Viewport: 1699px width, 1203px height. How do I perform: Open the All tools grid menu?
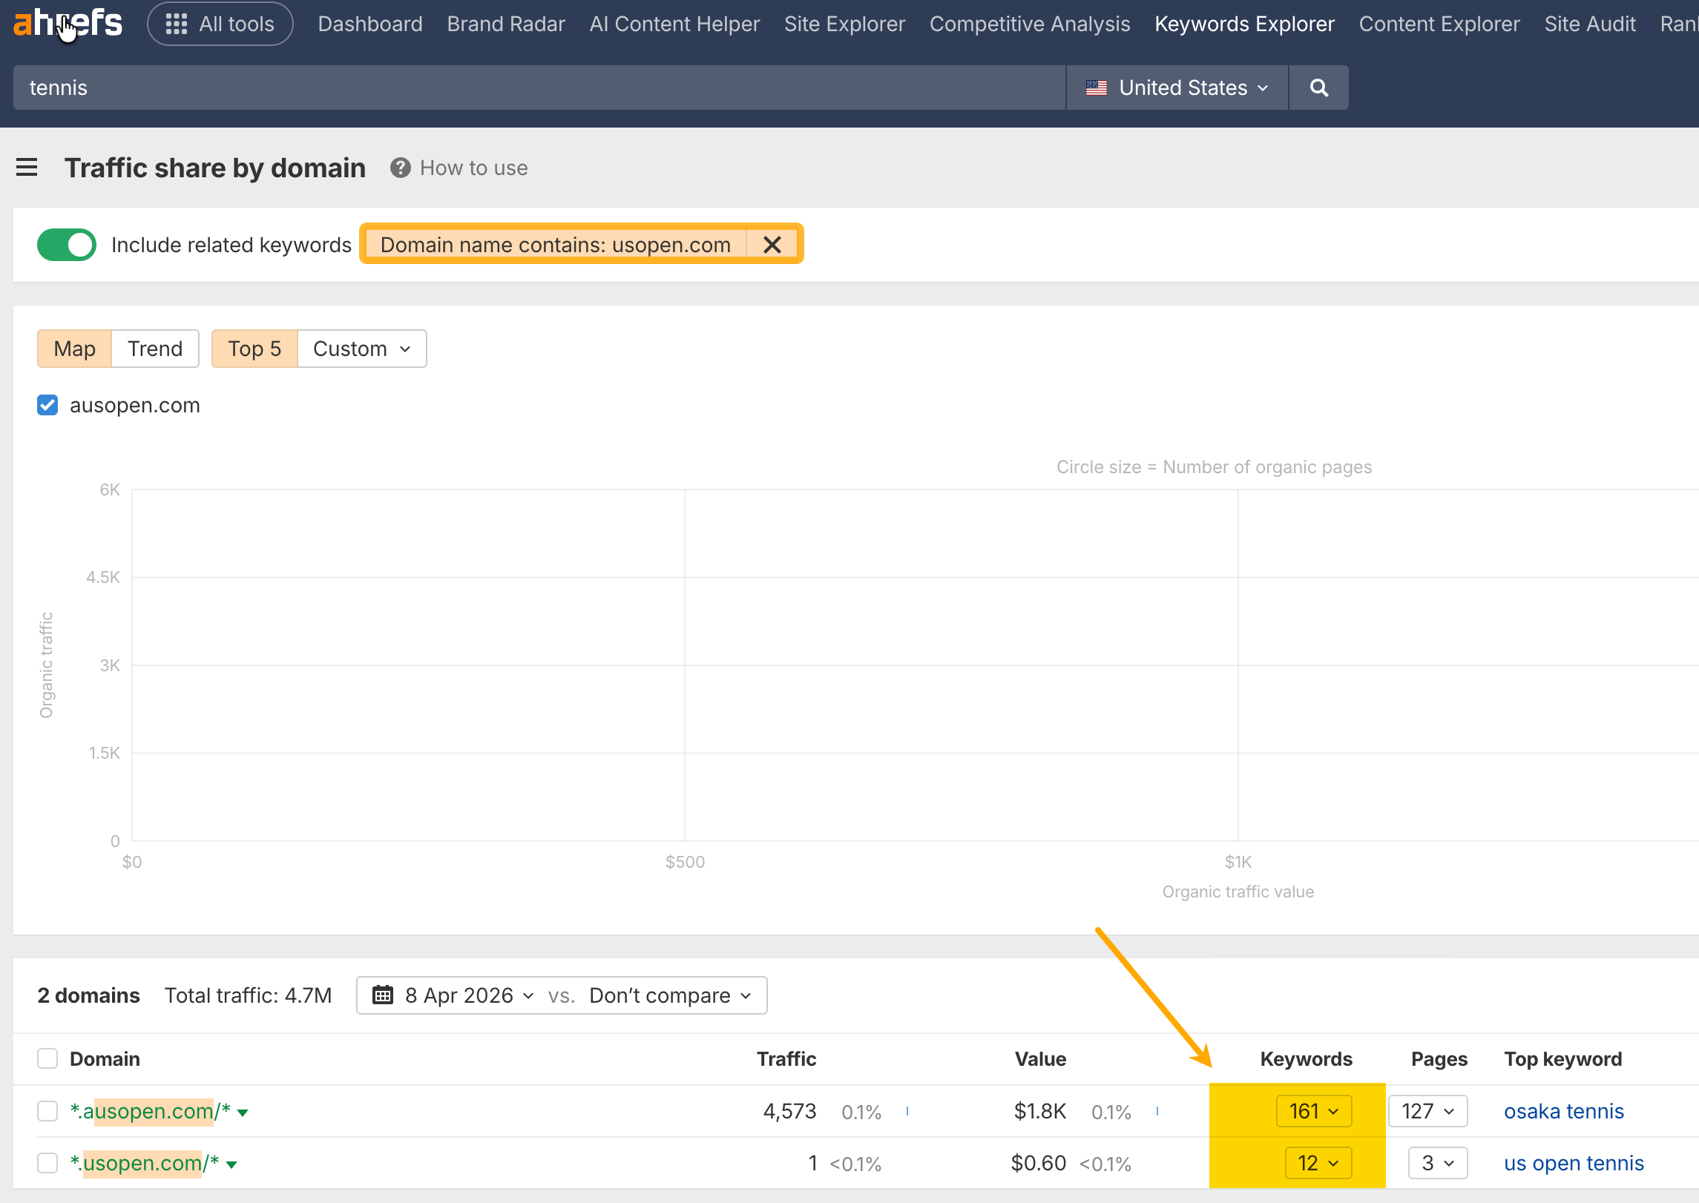(x=220, y=24)
